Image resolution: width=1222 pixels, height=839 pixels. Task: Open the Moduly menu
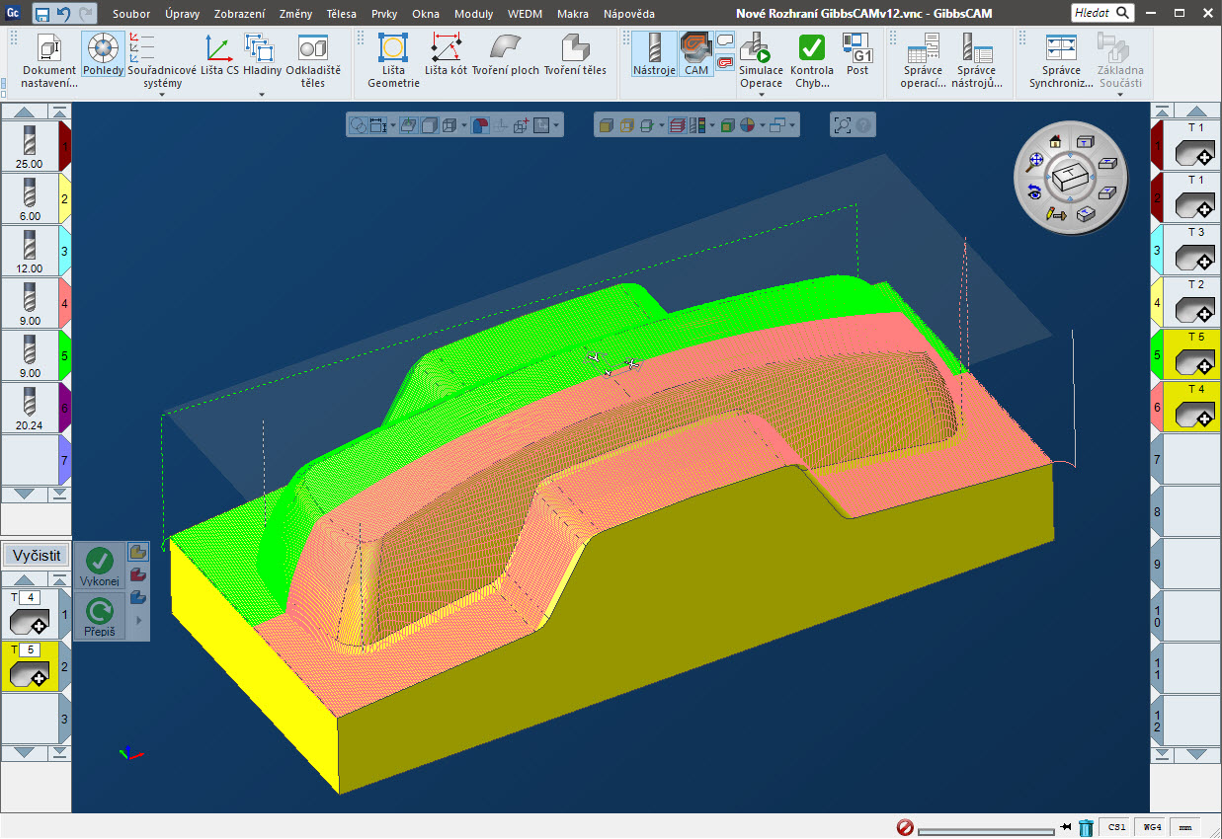point(474,14)
